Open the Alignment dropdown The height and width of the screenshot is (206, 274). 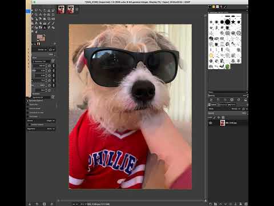pyautogui.click(x=41, y=129)
